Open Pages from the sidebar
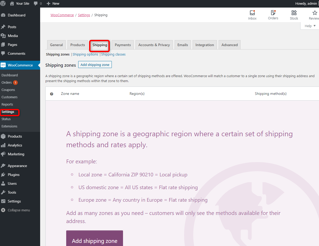Image resolution: width=319 pixels, height=246 pixels. coord(13,45)
